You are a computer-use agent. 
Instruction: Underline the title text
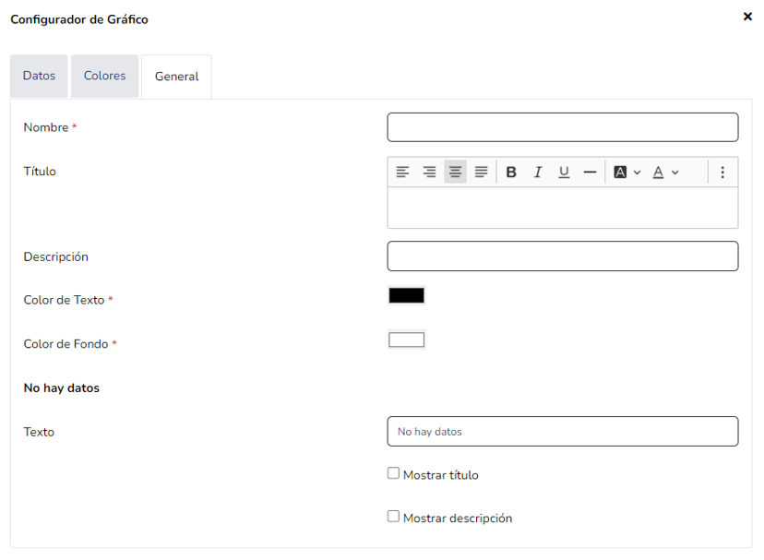coord(564,173)
